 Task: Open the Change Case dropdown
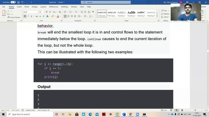(55, 12)
